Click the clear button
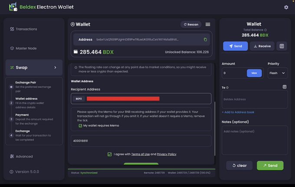This screenshot has height=187, width=295. click(239, 166)
